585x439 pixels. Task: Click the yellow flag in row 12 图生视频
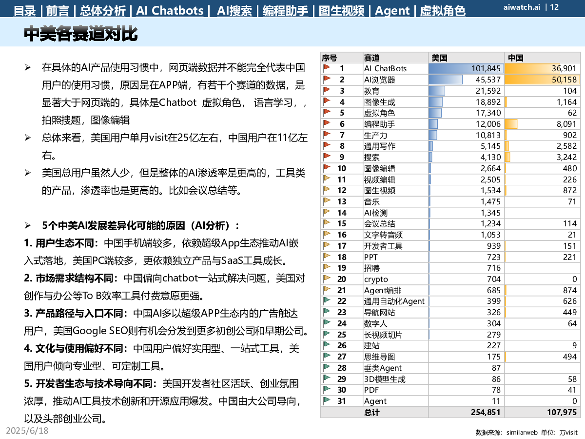tap(327, 190)
